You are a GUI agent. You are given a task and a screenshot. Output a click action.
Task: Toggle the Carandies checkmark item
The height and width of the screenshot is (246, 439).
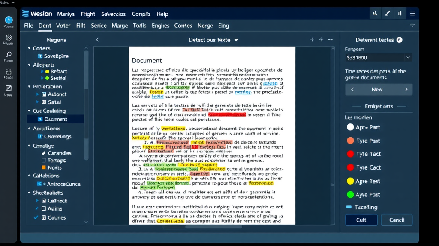[44, 153]
